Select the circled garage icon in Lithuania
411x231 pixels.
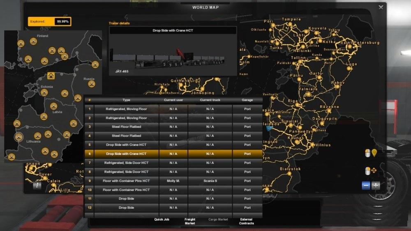click(x=18, y=137)
